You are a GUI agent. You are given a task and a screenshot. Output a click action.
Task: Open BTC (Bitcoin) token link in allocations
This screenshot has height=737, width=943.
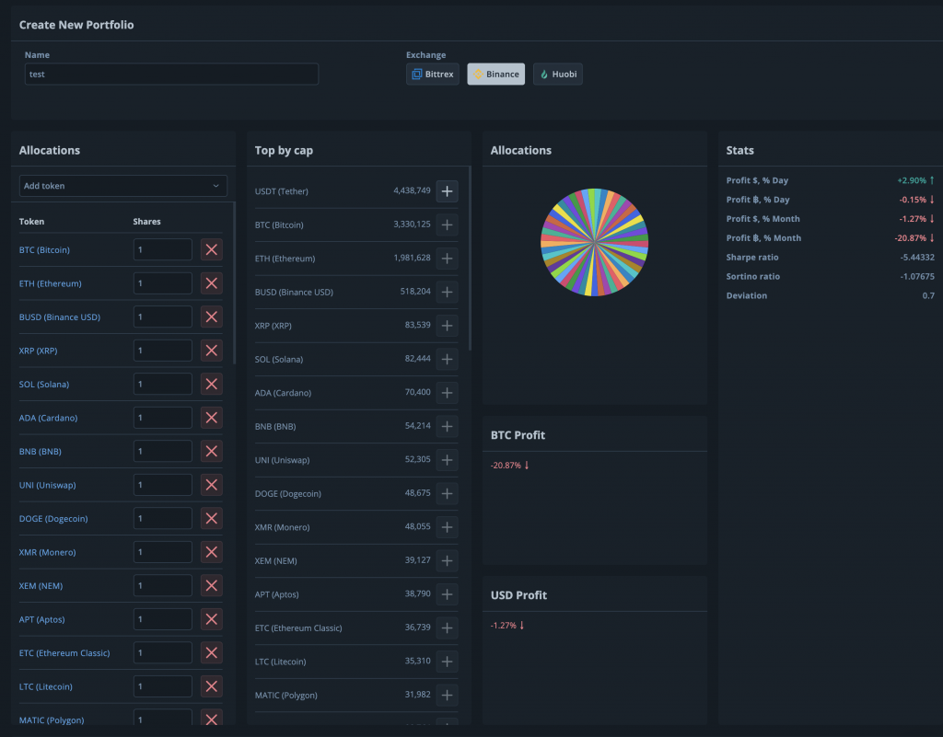pos(44,250)
